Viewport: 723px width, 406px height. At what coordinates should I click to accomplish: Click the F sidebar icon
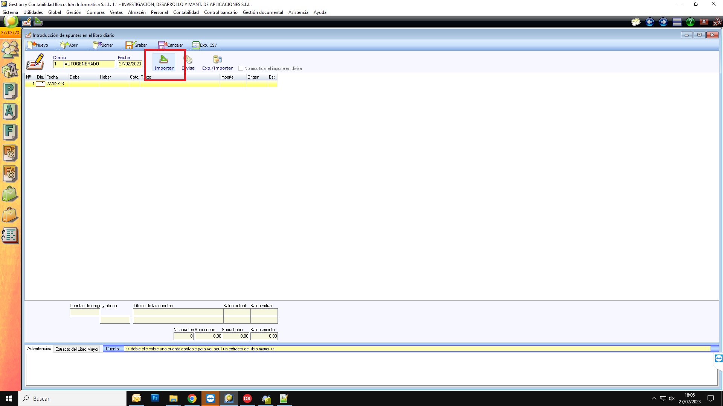10,132
